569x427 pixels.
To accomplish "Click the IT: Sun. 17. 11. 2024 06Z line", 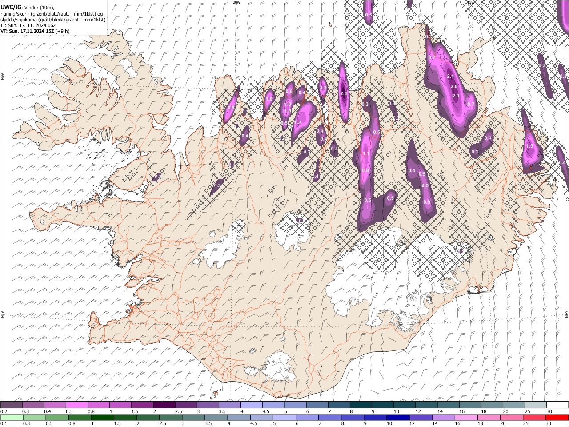I will [x=28, y=25].
